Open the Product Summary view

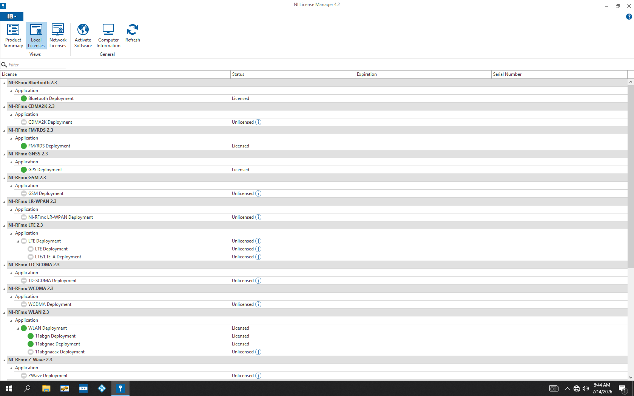pyautogui.click(x=13, y=36)
